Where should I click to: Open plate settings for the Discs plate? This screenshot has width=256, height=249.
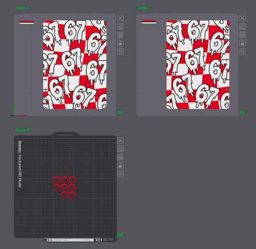[120, 174]
